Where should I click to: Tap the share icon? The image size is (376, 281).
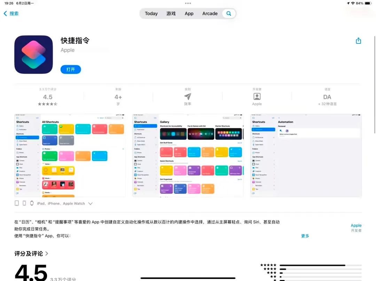pyautogui.click(x=358, y=41)
